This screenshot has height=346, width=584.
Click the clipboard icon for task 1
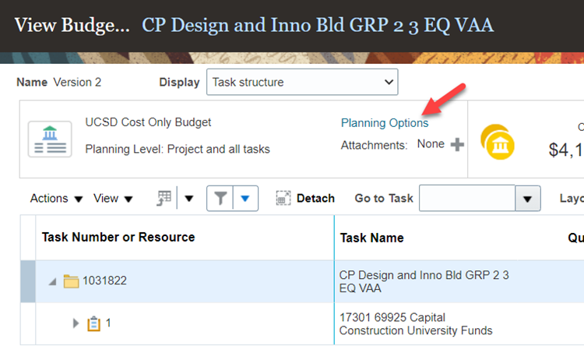click(94, 323)
